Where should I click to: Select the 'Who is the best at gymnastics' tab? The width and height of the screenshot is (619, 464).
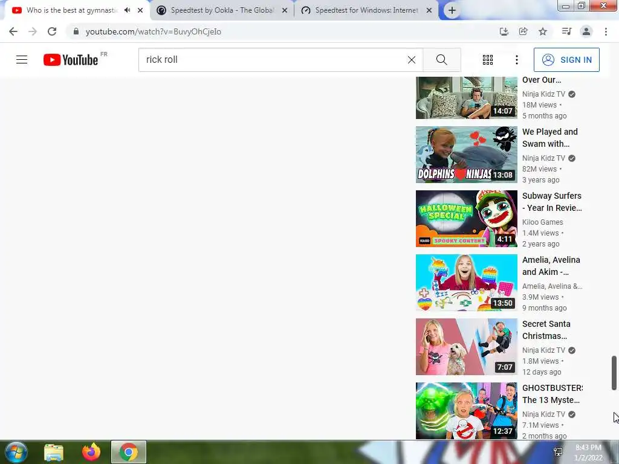pyautogui.click(x=71, y=10)
